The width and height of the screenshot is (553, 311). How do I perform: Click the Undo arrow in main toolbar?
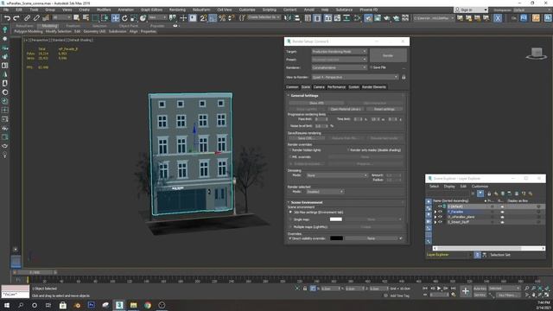click(x=7, y=18)
